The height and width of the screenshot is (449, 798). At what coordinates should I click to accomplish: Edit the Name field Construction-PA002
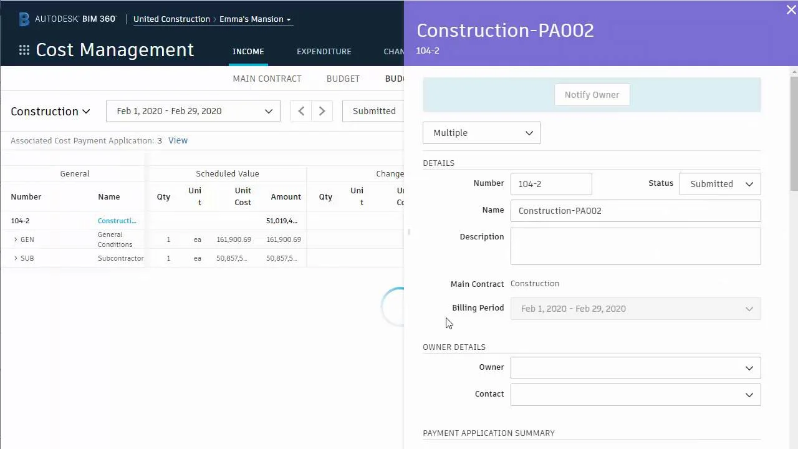point(635,211)
